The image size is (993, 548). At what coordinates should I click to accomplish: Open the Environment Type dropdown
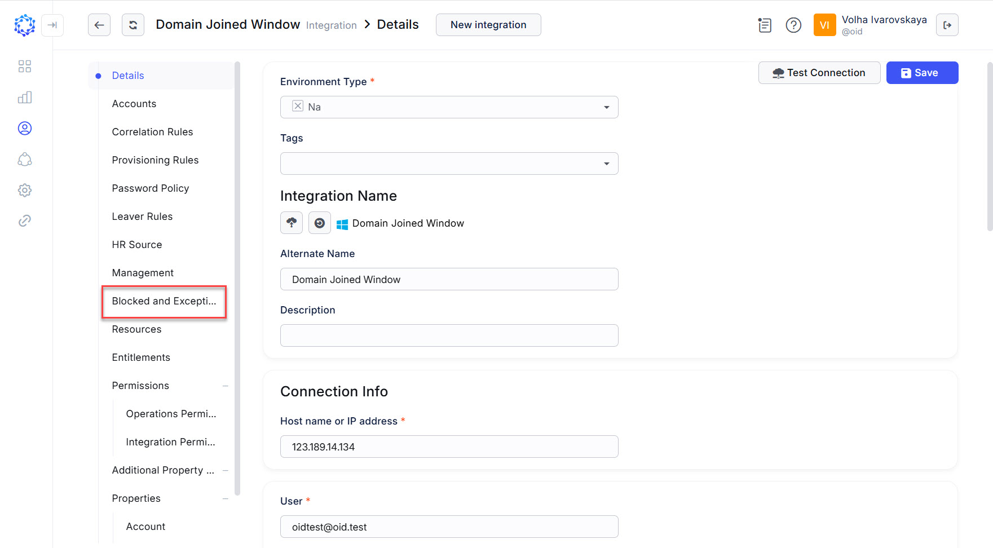606,107
